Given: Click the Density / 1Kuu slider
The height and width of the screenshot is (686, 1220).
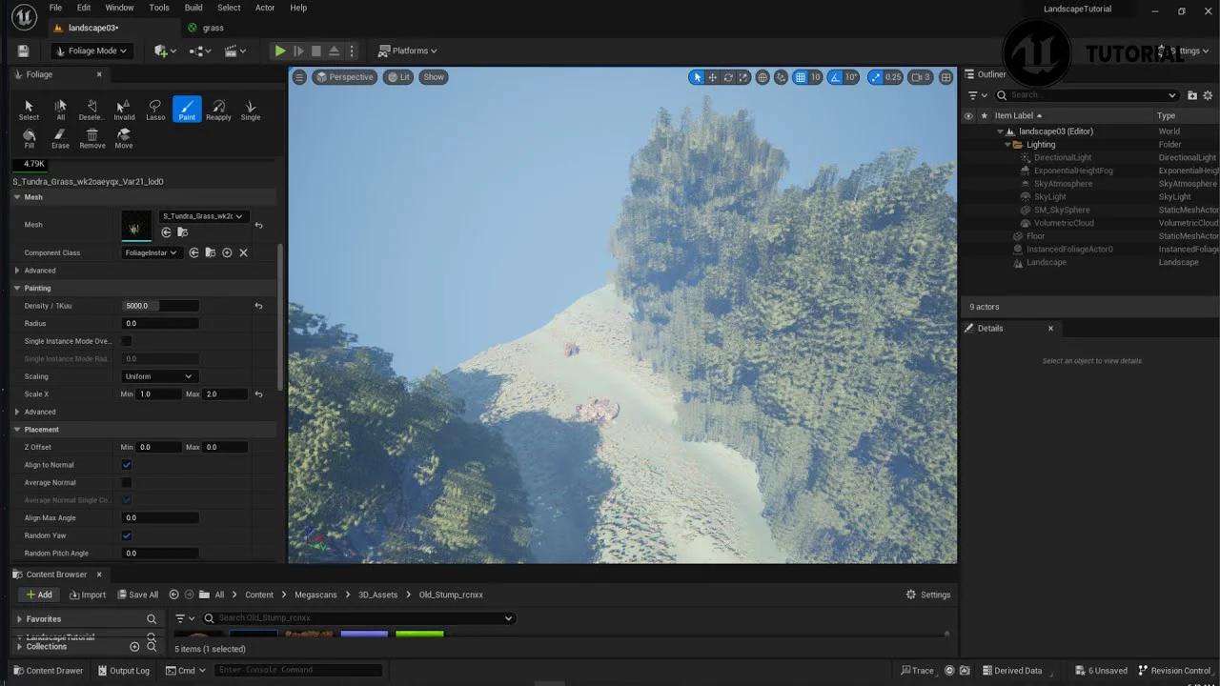Looking at the screenshot, I should click(159, 305).
